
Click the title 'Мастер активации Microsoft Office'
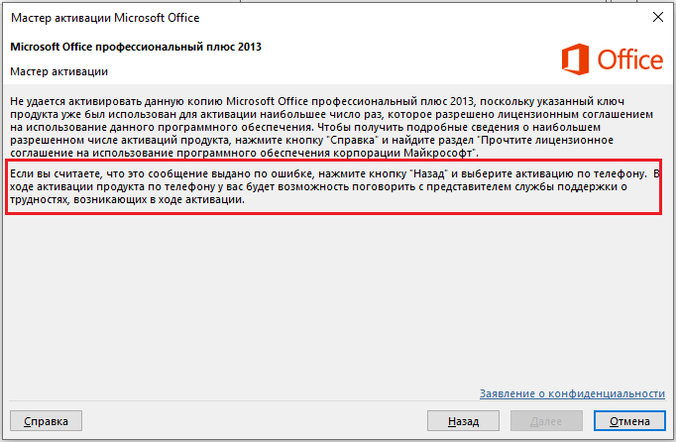pyautogui.click(x=105, y=18)
